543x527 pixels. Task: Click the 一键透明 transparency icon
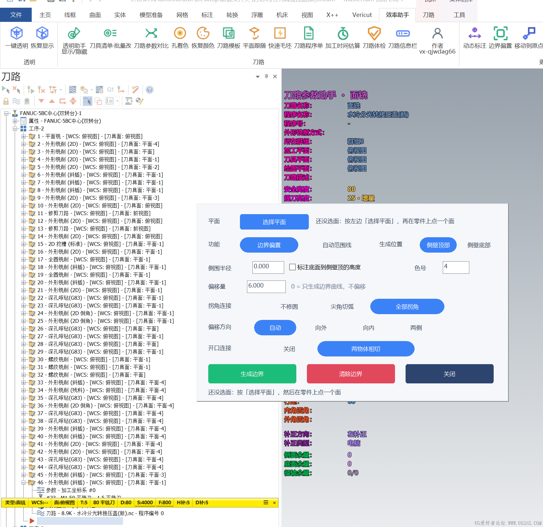coord(17,33)
